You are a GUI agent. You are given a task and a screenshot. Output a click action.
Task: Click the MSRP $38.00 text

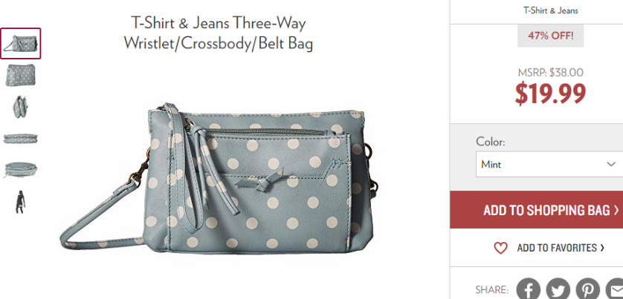click(550, 73)
